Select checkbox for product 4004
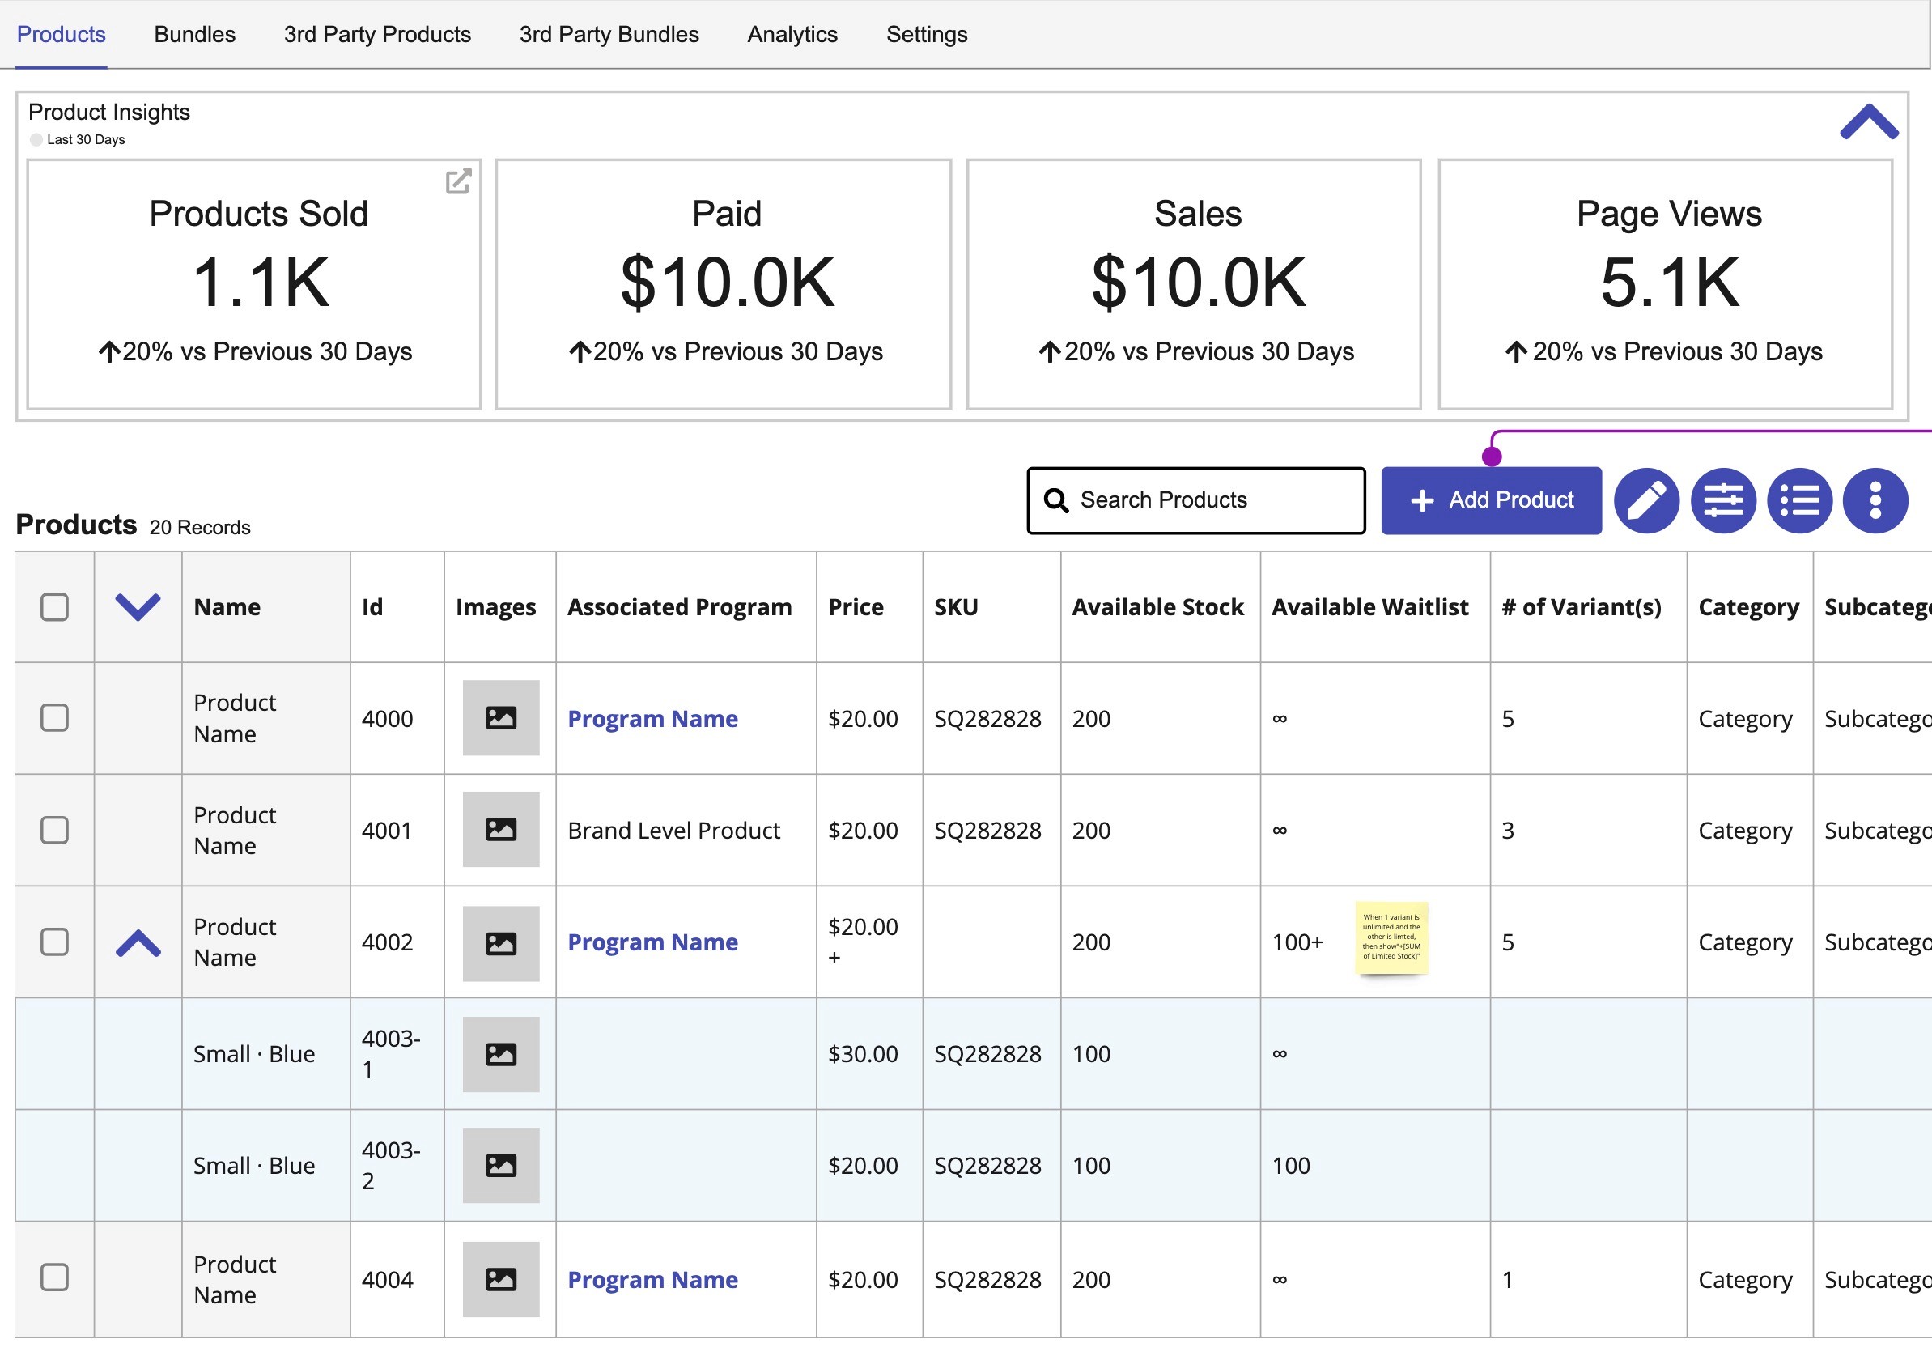 pyautogui.click(x=55, y=1277)
